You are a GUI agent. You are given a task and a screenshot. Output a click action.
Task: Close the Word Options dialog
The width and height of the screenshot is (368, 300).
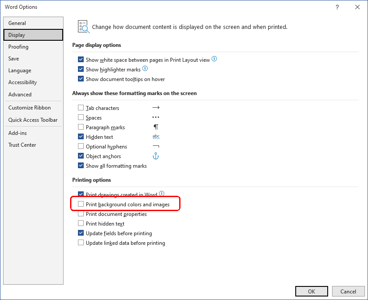click(357, 7)
